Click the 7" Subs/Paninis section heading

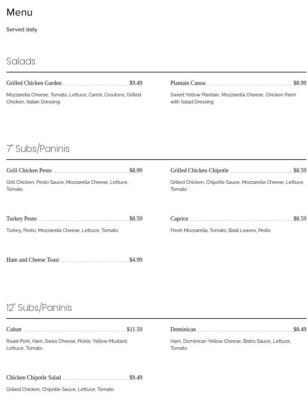pyautogui.click(x=38, y=149)
